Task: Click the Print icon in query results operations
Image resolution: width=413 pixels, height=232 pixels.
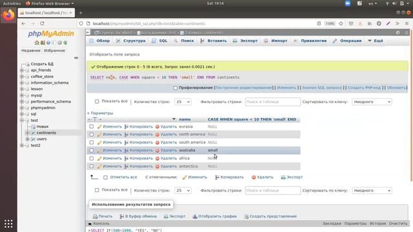Action: 95,217
